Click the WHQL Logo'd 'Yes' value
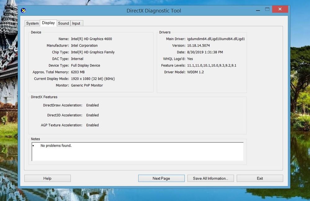 pyautogui.click(x=190, y=59)
